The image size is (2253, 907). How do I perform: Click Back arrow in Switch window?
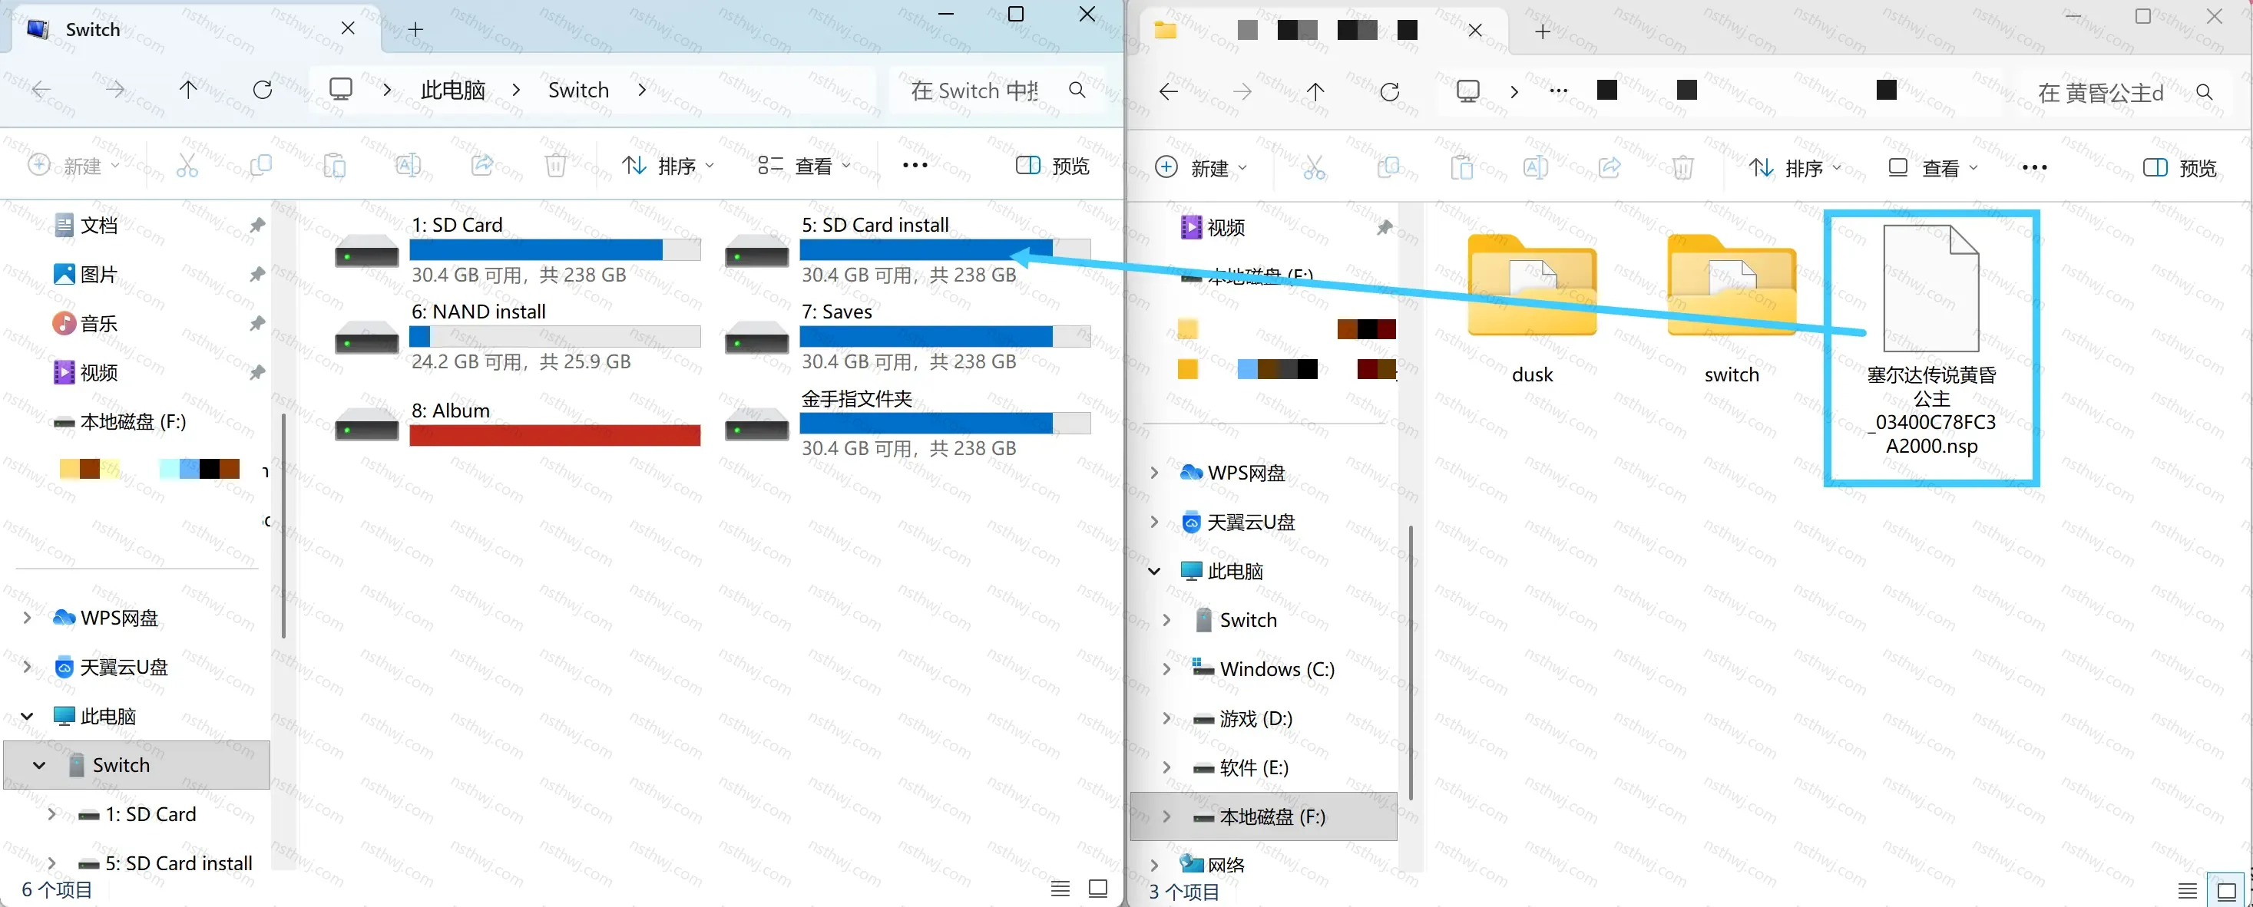[x=41, y=89]
